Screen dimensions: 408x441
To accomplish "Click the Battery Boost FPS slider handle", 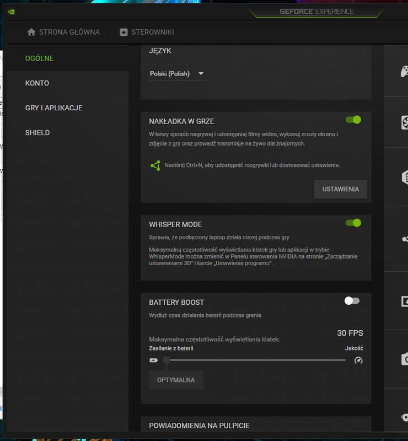I will point(167,360).
